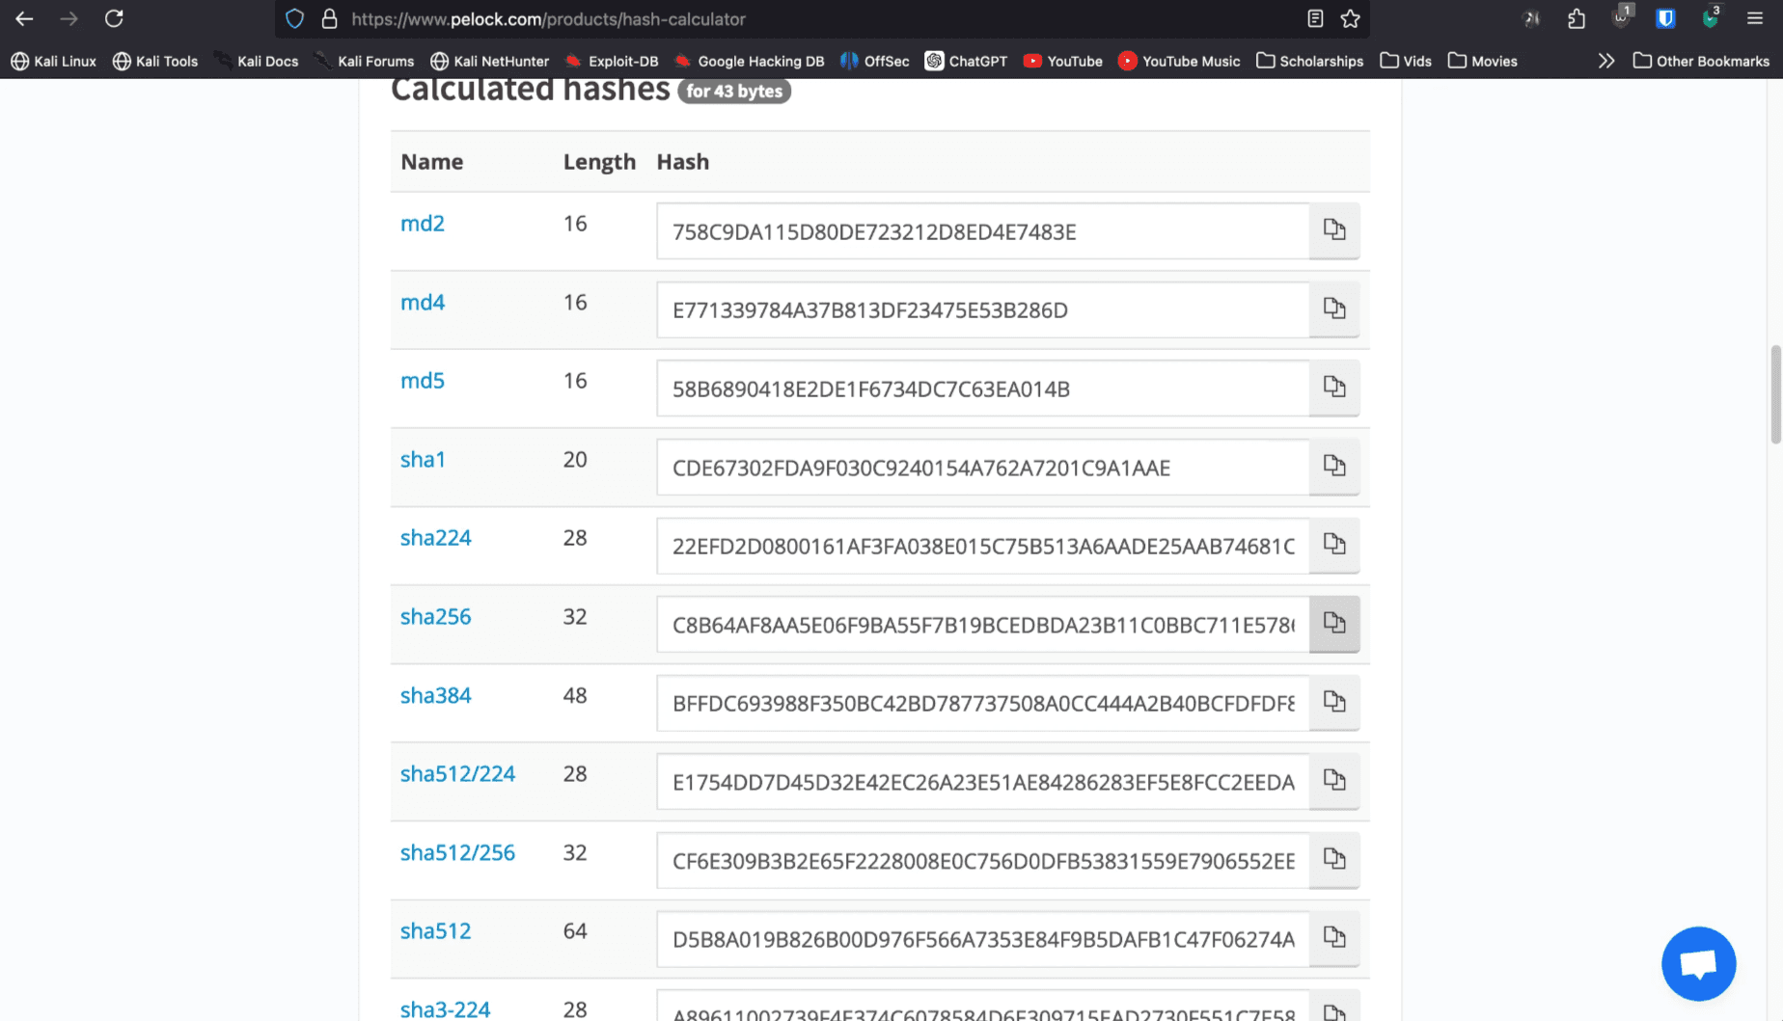Screen dimensions: 1783x1021
Task: Open the Kali NetHunter bookmark
Action: pyautogui.click(x=489, y=60)
